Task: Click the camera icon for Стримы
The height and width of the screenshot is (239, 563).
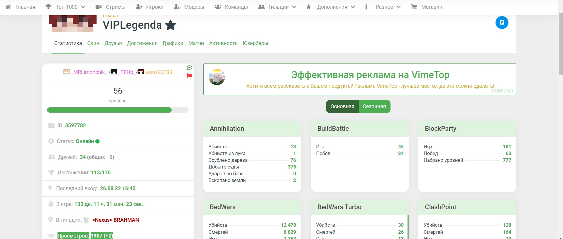Action: pos(99,7)
